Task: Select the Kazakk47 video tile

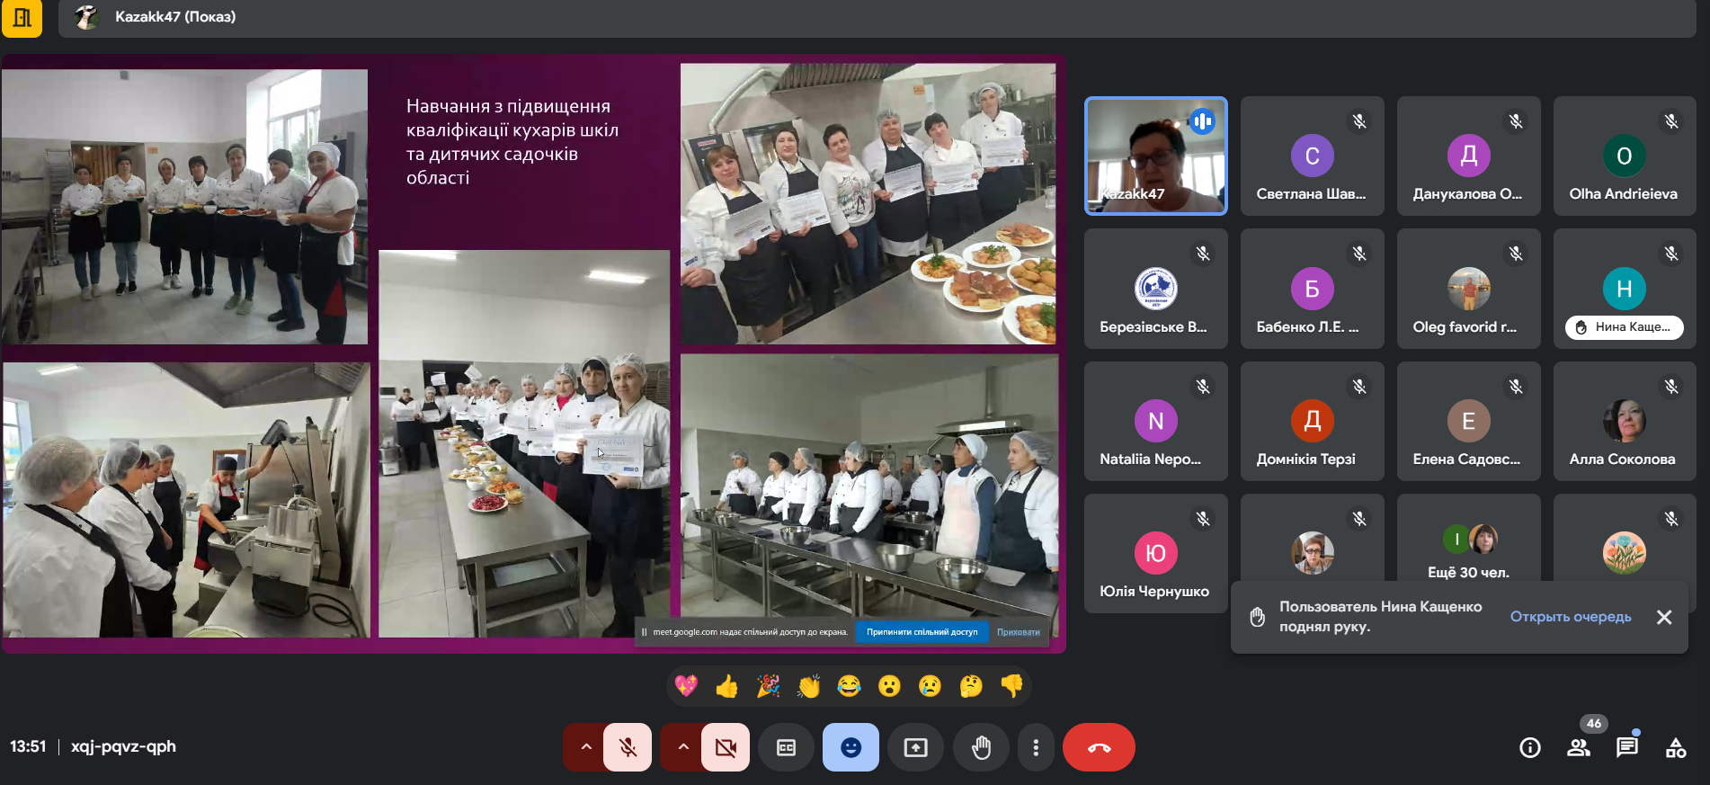Action: pyautogui.click(x=1155, y=156)
